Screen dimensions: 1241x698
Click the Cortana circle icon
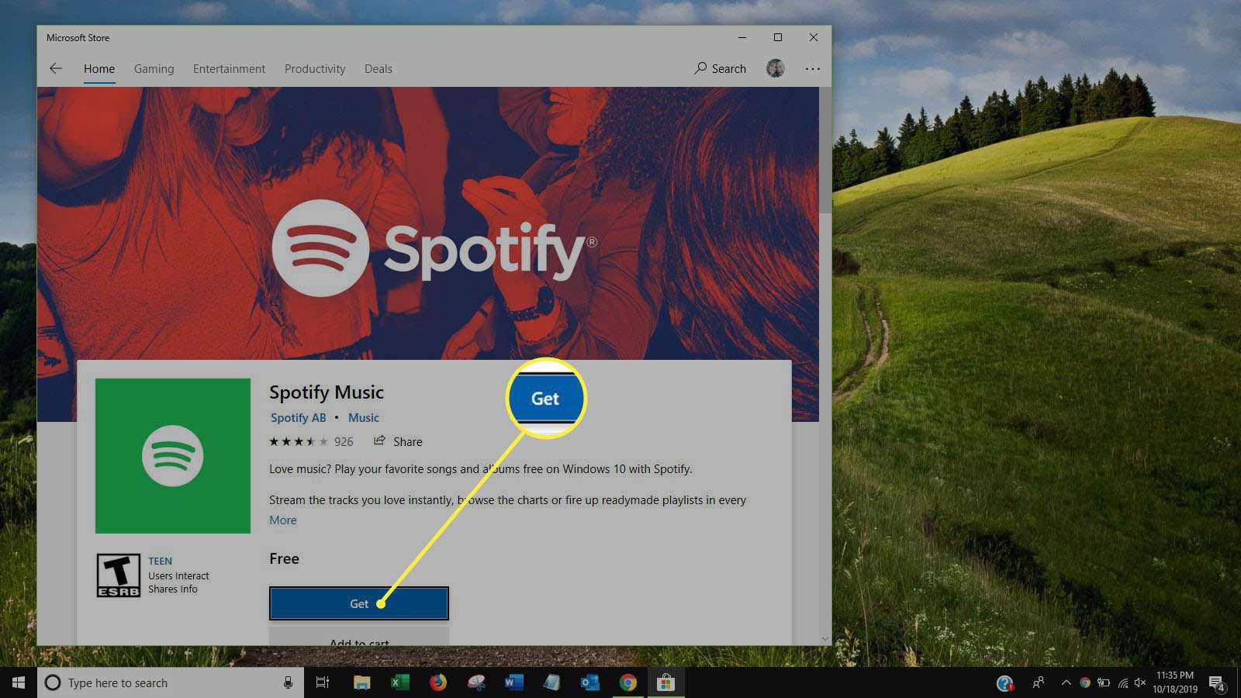[53, 682]
